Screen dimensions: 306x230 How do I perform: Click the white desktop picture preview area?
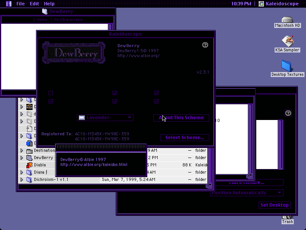pos(267,145)
